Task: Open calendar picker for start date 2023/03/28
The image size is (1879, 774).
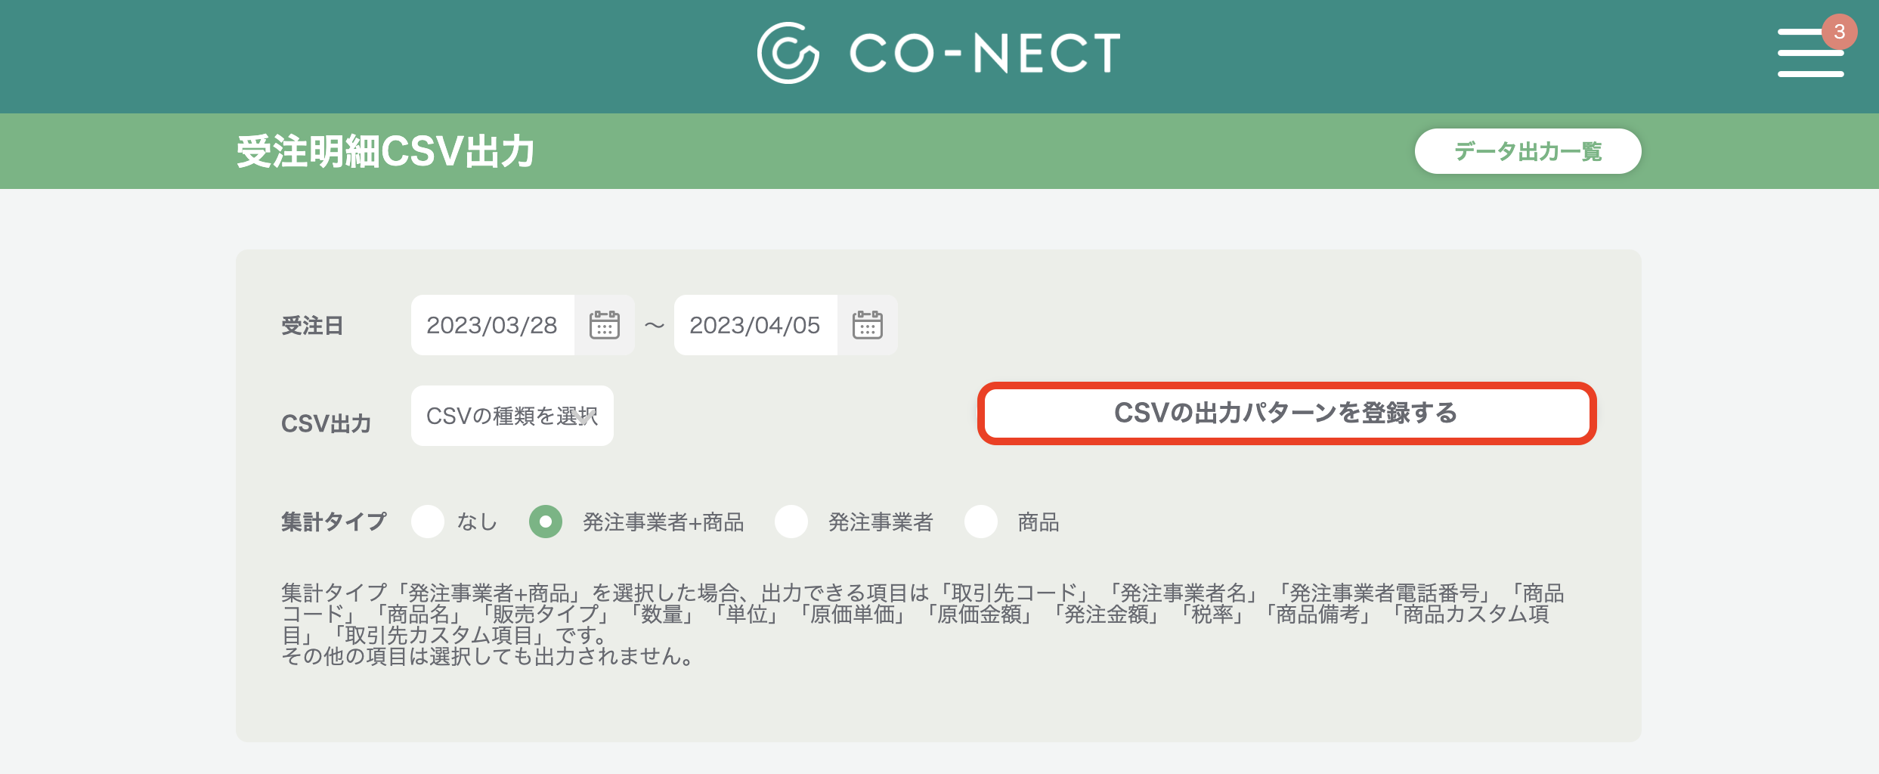Action: click(x=605, y=325)
